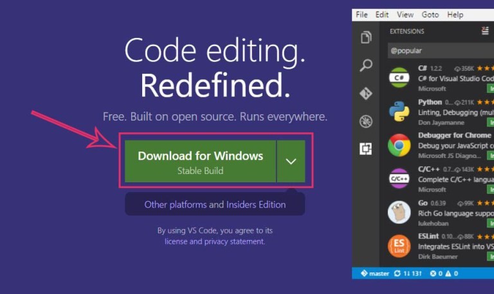Open the Source Control git icon
Screen dimensions: 494x294
366,93
